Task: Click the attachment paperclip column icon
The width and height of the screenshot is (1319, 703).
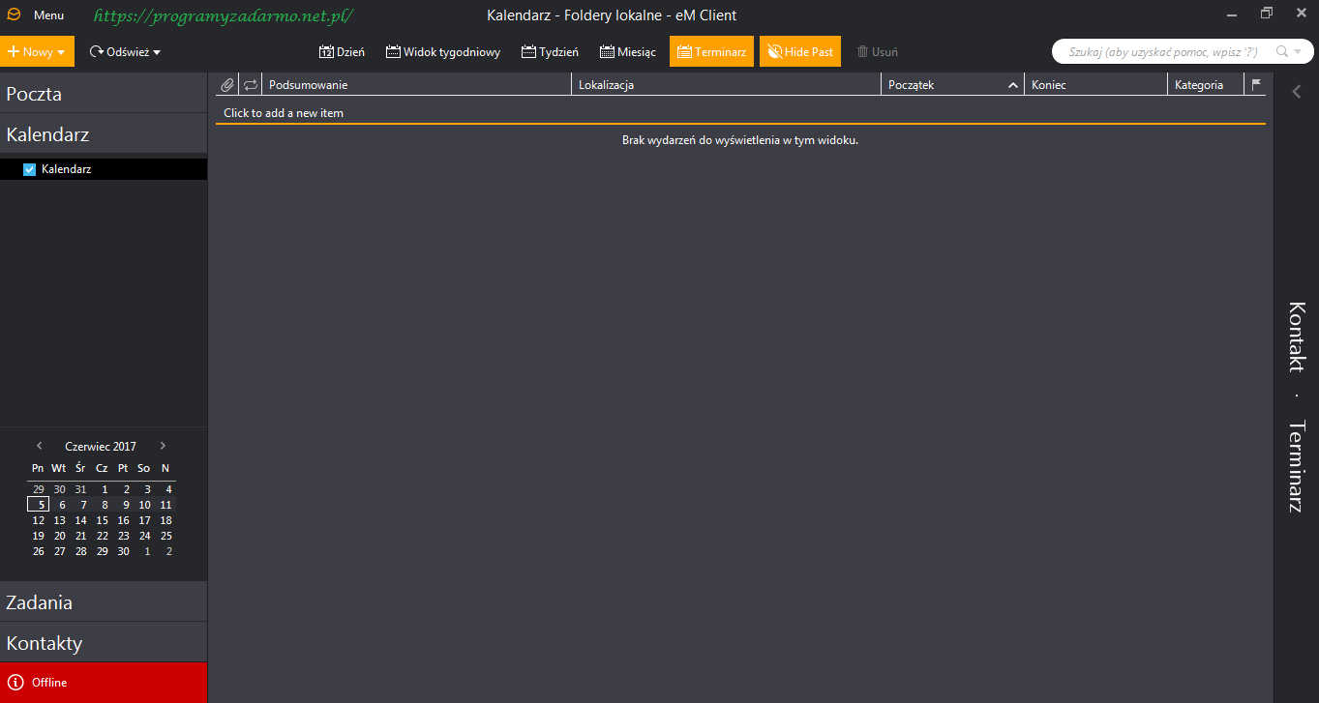Action: pos(226,85)
